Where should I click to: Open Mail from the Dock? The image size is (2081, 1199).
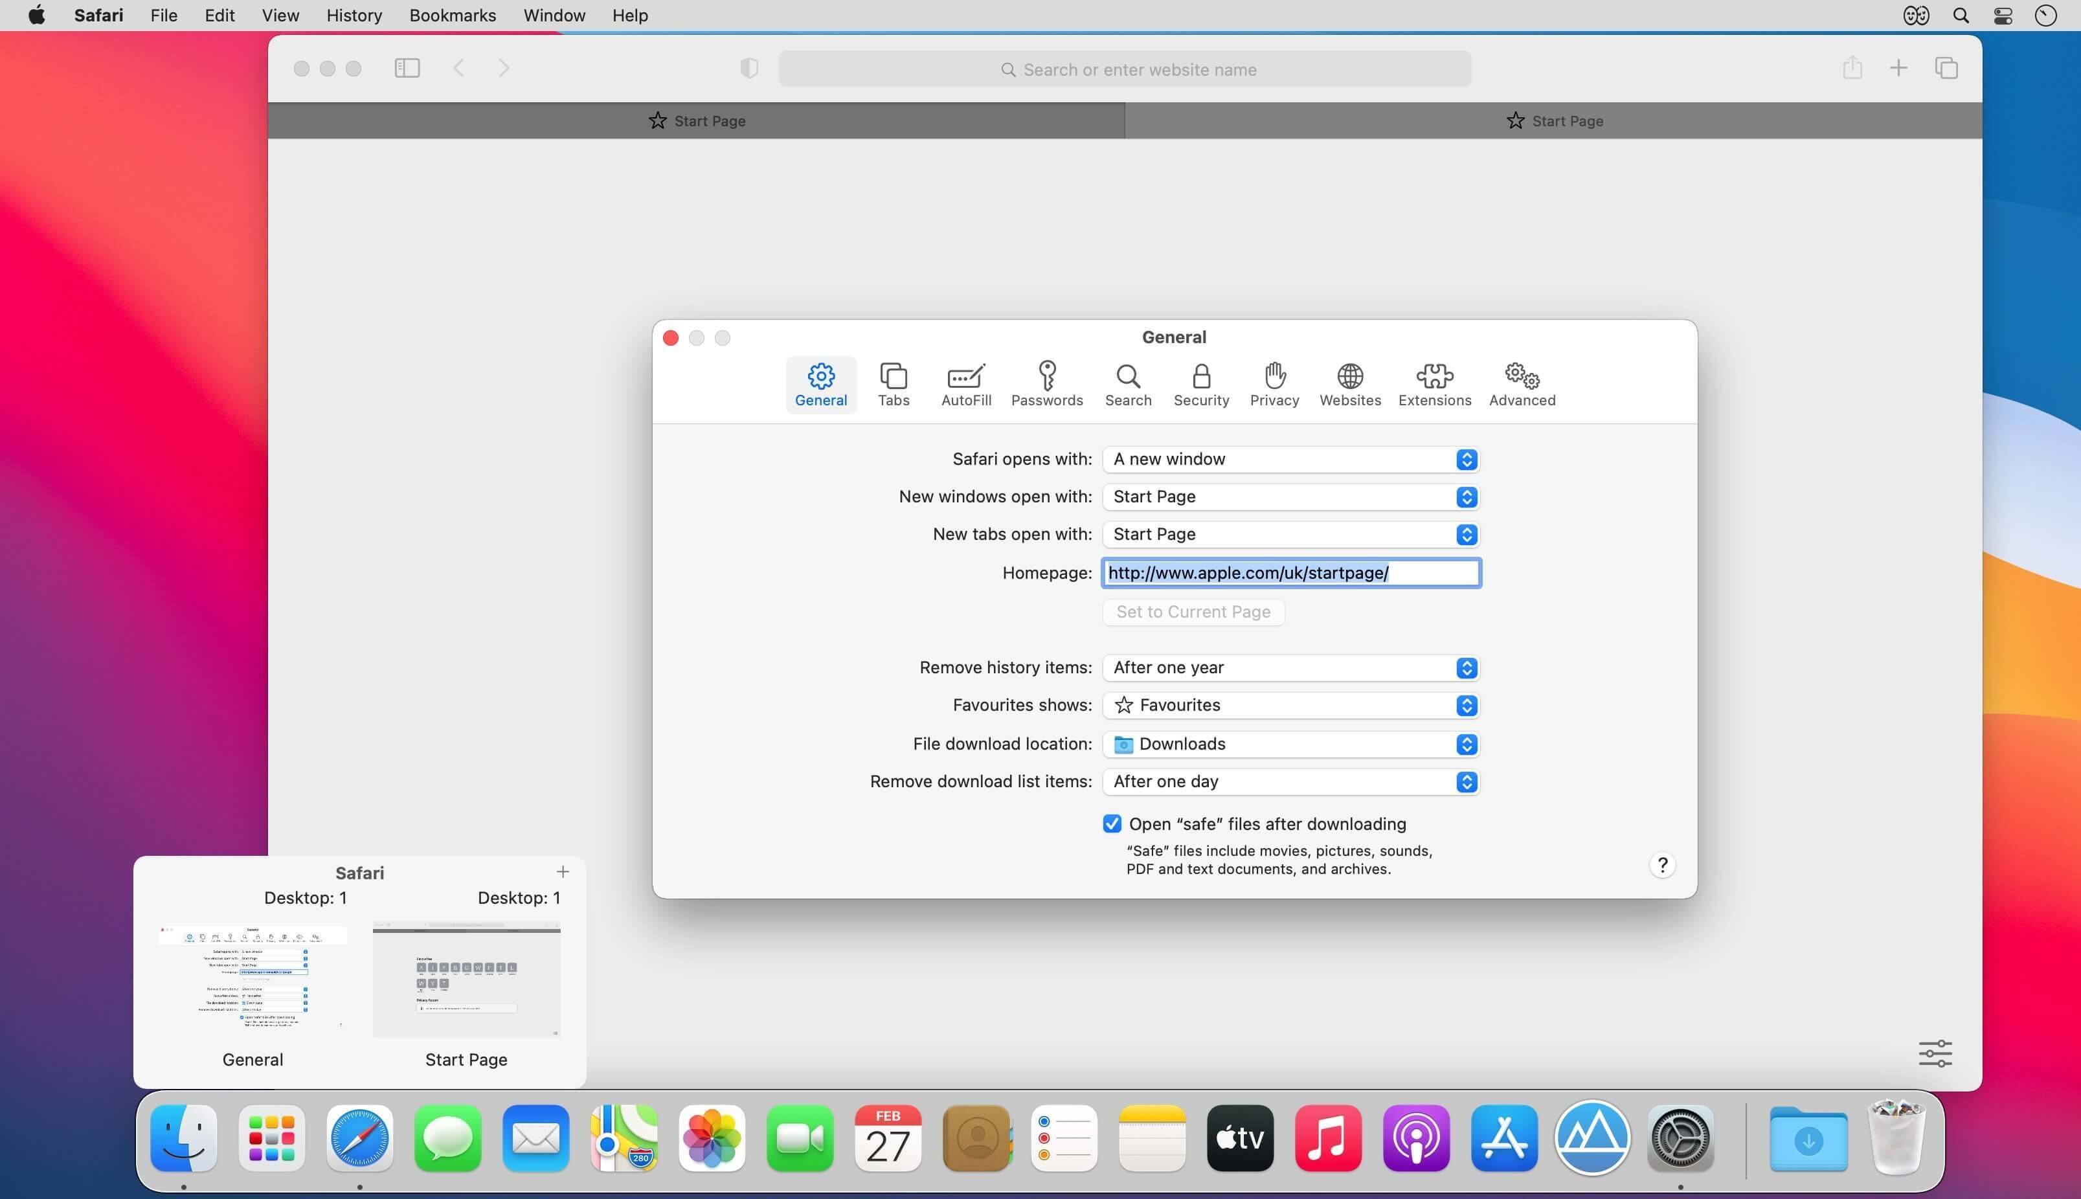(x=536, y=1138)
